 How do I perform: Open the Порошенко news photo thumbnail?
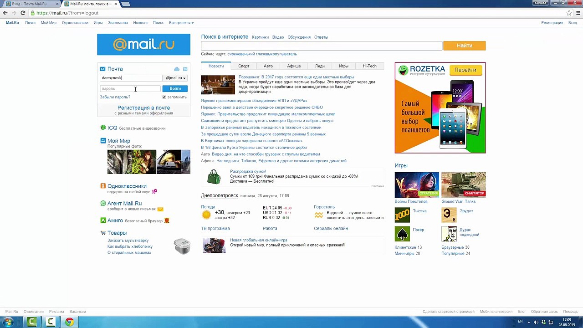[218, 85]
